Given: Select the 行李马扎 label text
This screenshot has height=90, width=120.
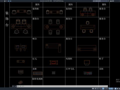Looking at the screenshot, I should click(x=70, y=69).
